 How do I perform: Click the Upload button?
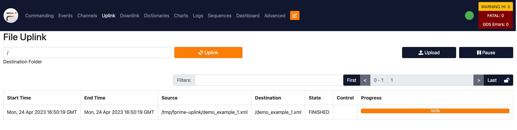click(x=429, y=53)
